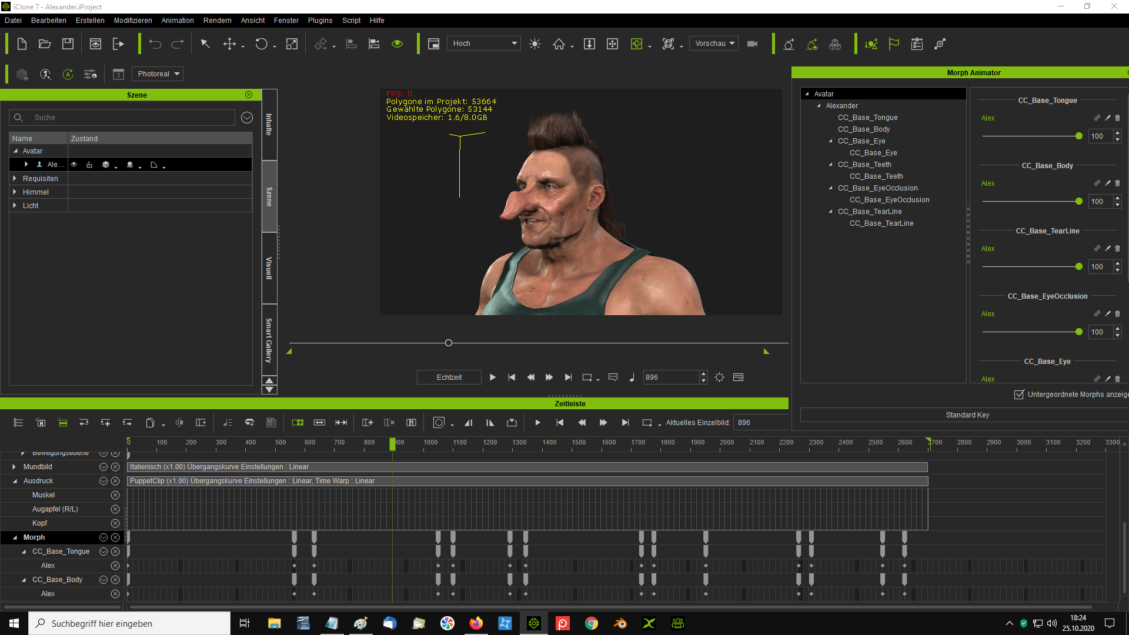Click the timeline fit-to-window icon
The height and width of the screenshot is (635, 1129).
pos(341,422)
